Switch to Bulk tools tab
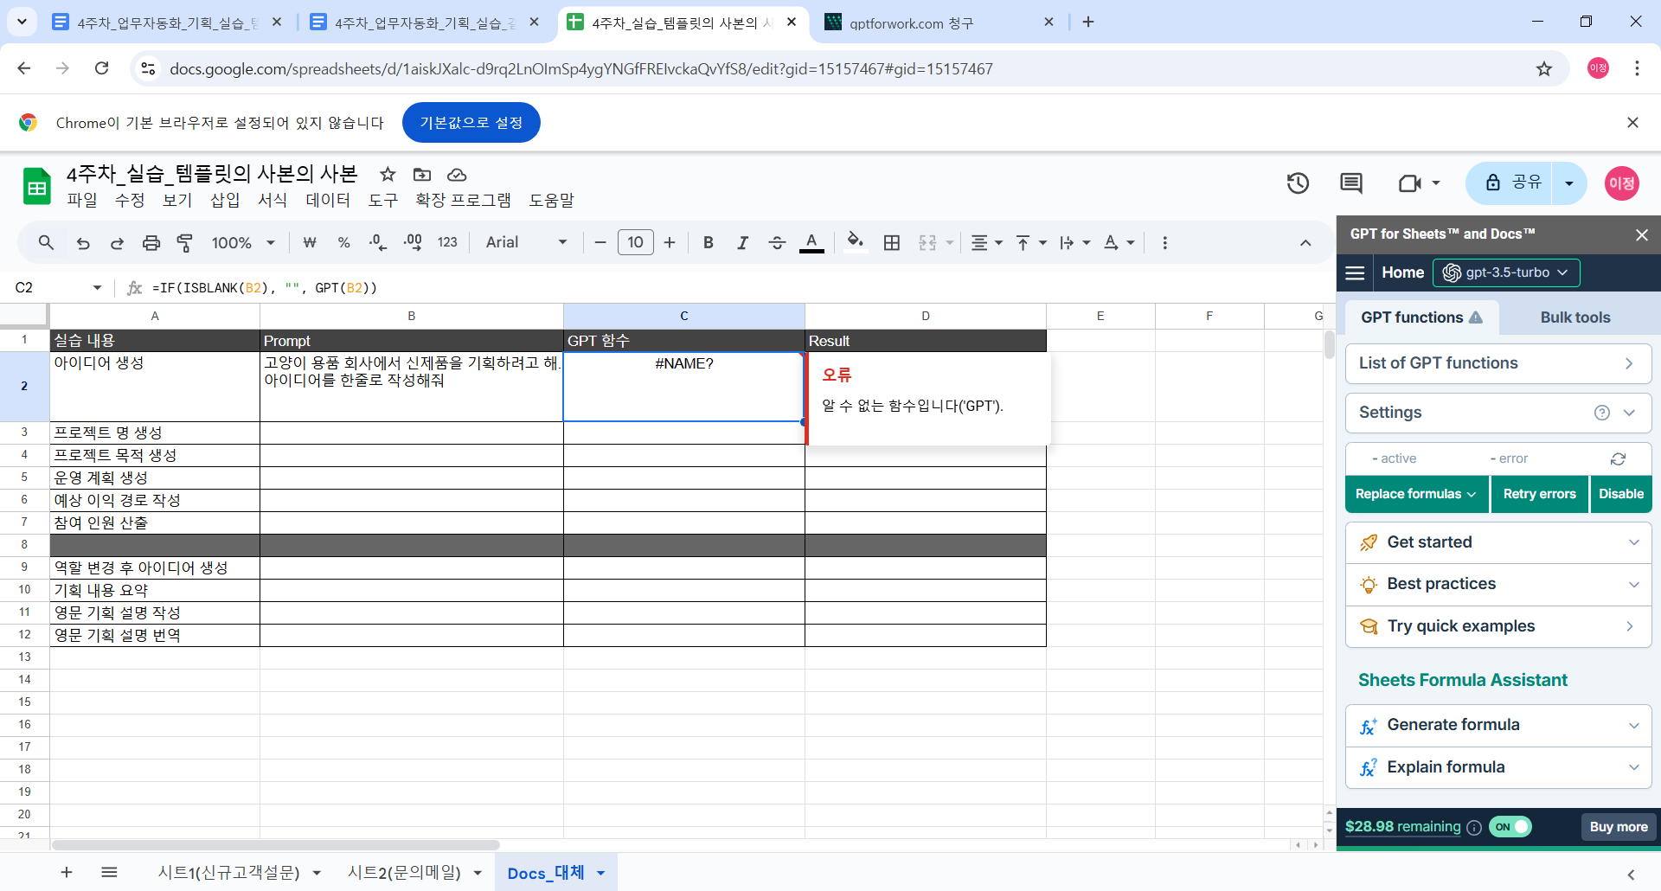The width and height of the screenshot is (1661, 891). 1575,317
